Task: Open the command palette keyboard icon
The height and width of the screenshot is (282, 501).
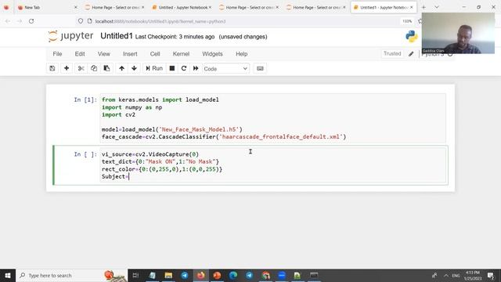Action: point(260,68)
